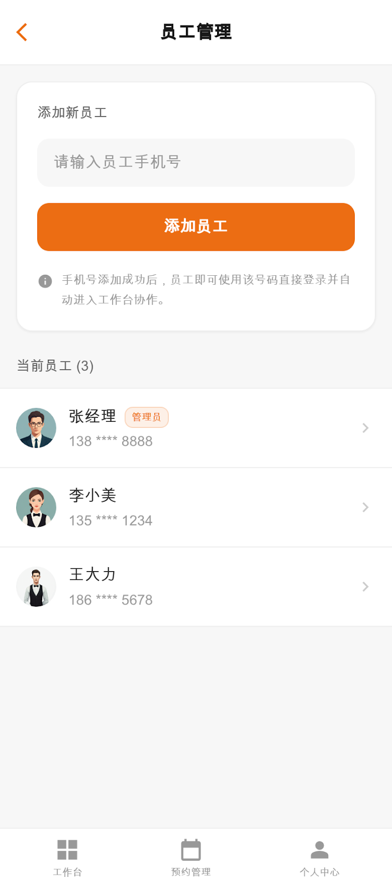Focus the 请输入员工手机号 phone input

tap(195, 163)
